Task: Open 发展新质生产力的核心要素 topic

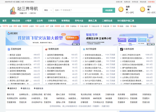Action: pos(58,62)
